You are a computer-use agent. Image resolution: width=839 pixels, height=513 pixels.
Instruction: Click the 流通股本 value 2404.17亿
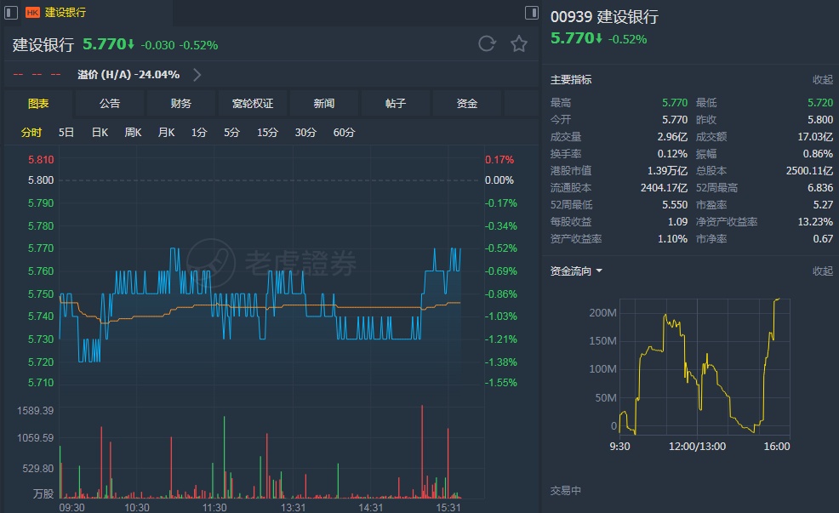[x=664, y=188]
